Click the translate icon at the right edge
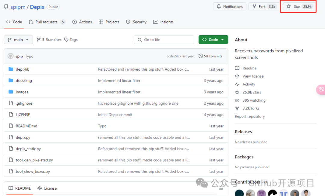This screenshot has width=325, height=196. pos(321,90)
